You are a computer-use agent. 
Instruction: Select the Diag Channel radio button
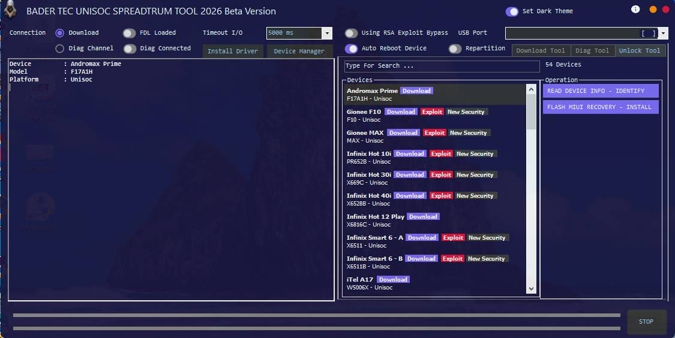click(x=59, y=49)
